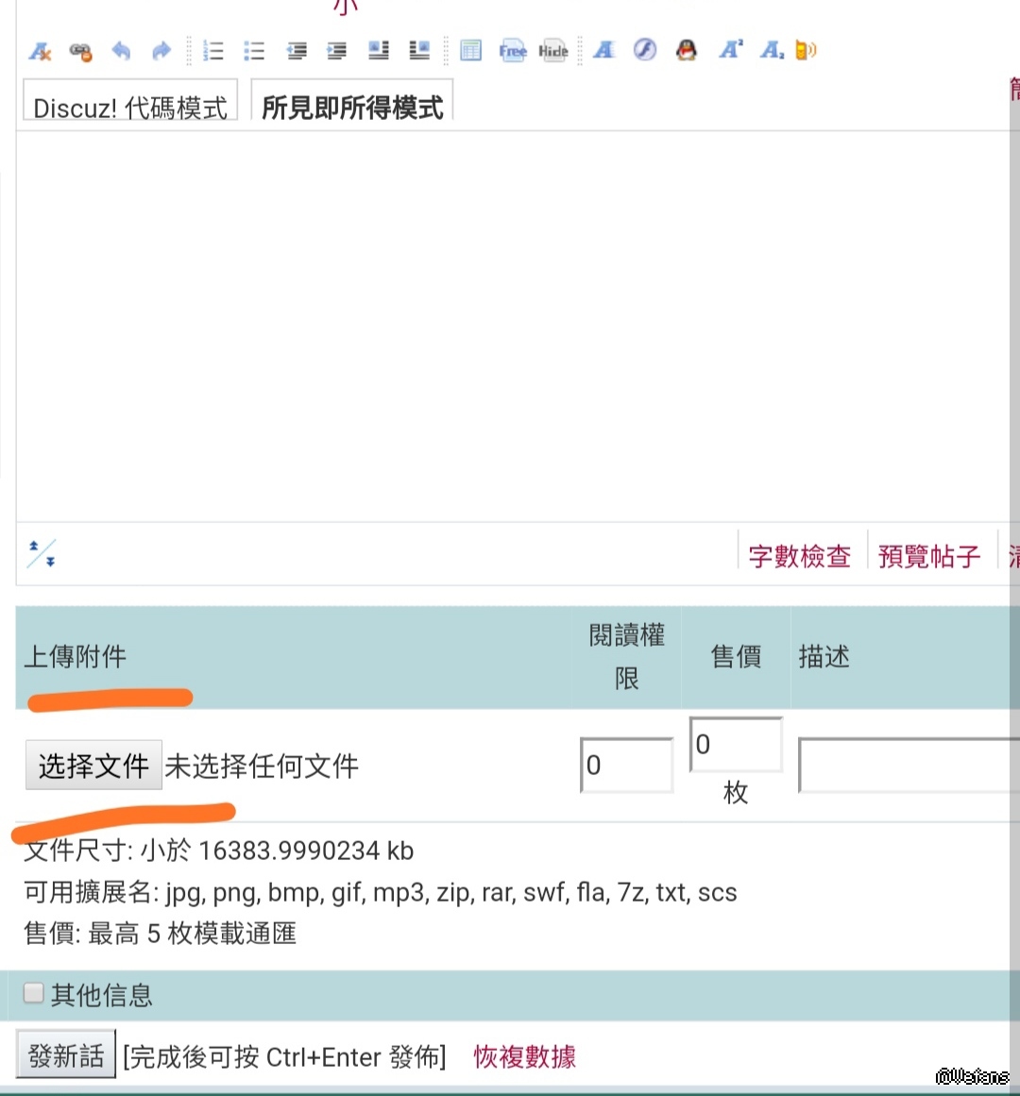Insert a numbered list

pos(213,50)
